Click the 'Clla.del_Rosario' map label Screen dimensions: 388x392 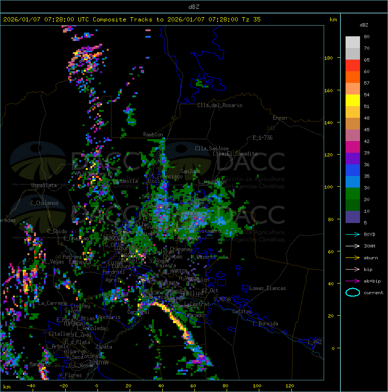[x=220, y=105]
